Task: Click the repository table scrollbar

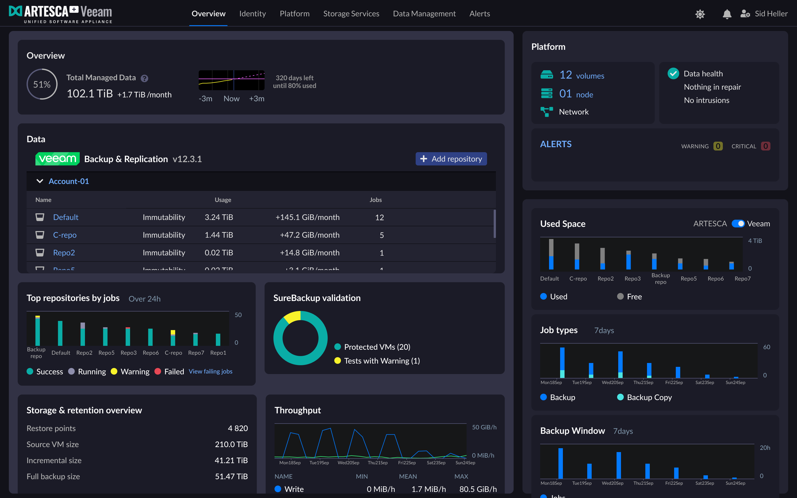Action: [x=494, y=224]
